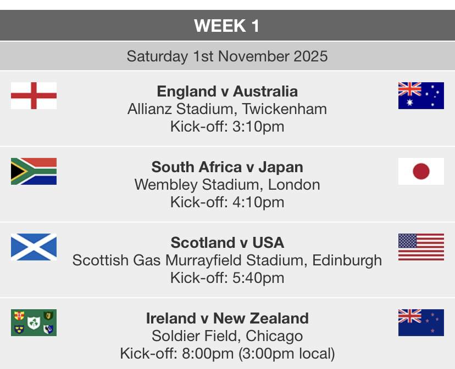Click the Saturday 1st November 2025 date bar

pos(227,56)
